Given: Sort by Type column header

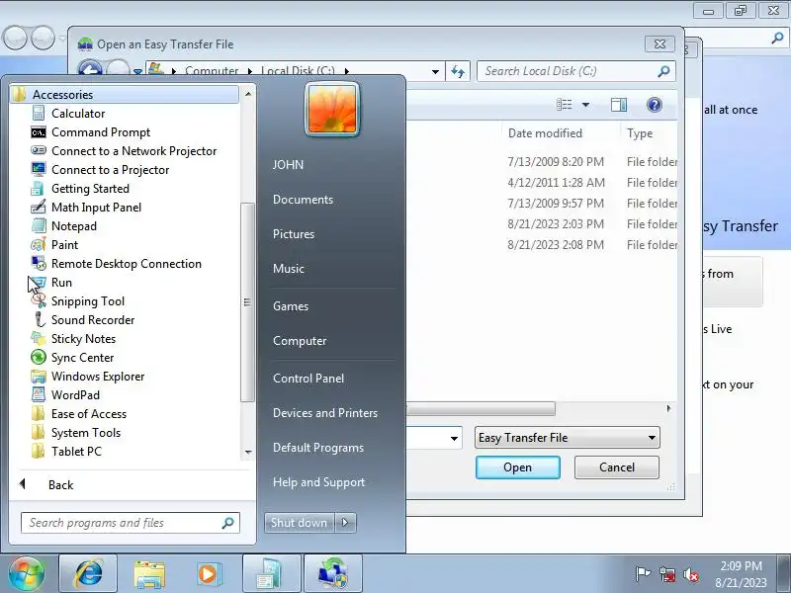Looking at the screenshot, I should pyautogui.click(x=640, y=133).
